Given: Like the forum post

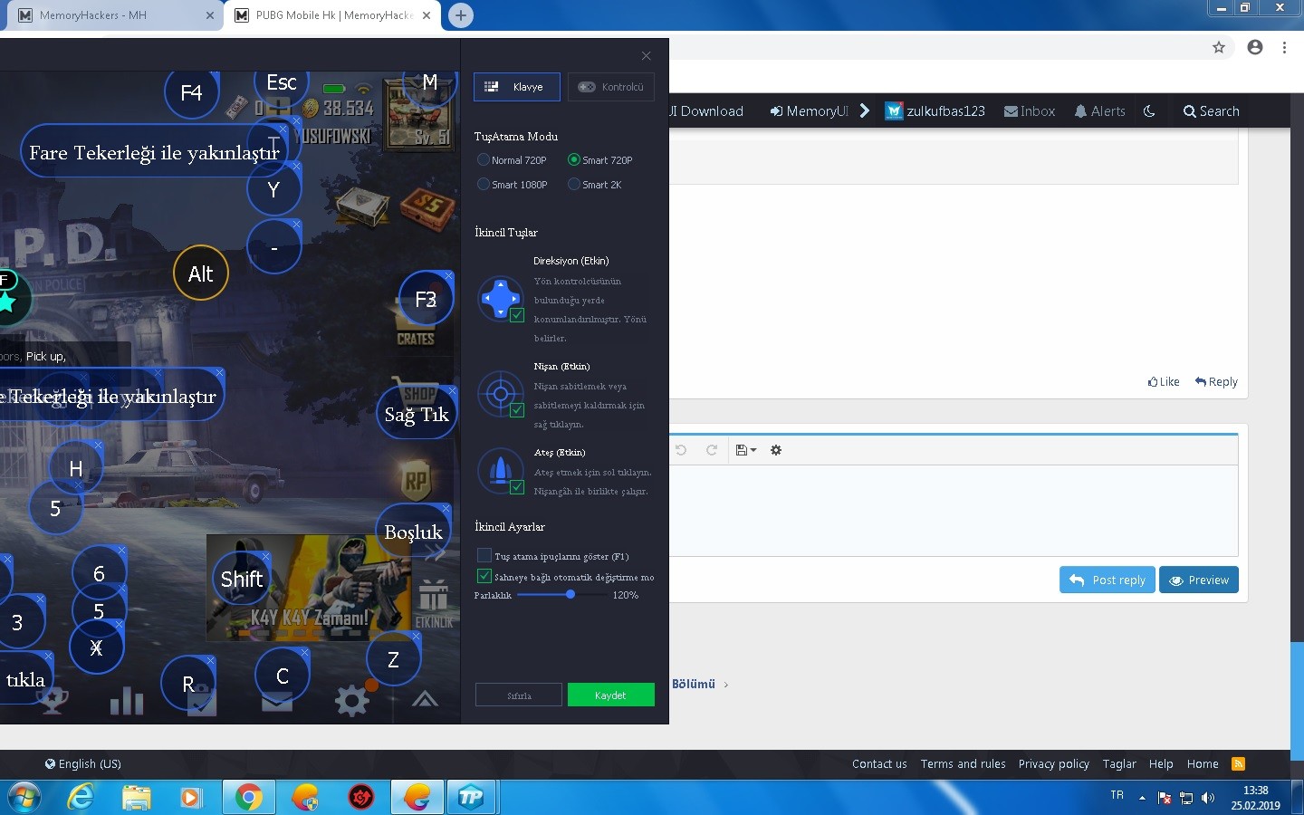Looking at the screenshot, I should click(x=1164, y=382).
